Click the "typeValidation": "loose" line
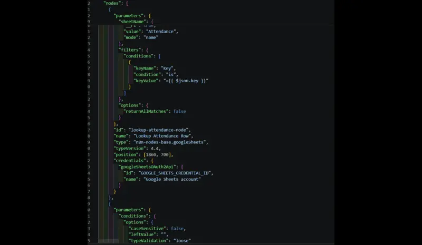422x245 pixels. click(x=160, y=241)
